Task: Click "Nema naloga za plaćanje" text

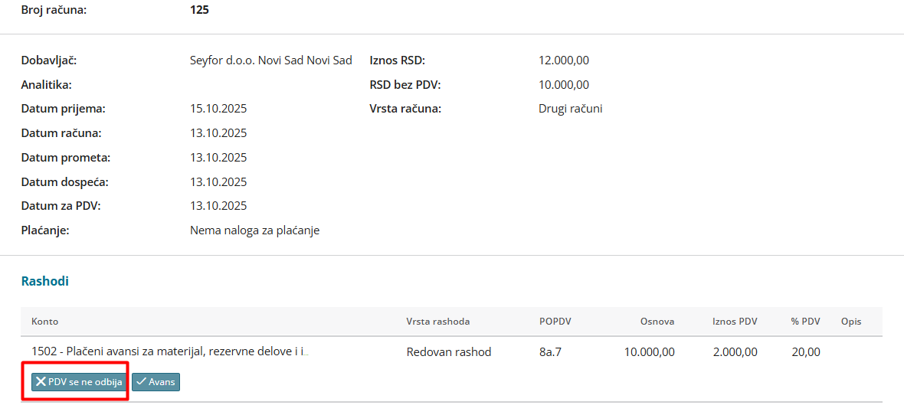Action: coord(254,230)
